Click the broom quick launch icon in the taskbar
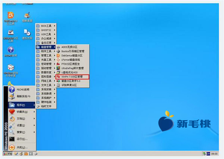Screen dimensions: 224x159 (21, 154)
